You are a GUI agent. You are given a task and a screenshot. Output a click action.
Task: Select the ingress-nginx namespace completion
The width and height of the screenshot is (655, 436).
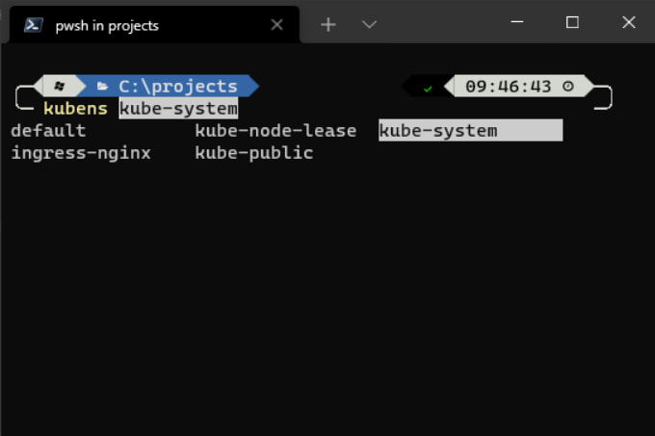[x=81, y=153]
